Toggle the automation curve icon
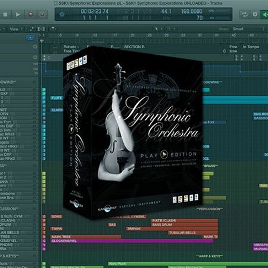The width and height of the screenshot is (268, 268). point(32,29)
